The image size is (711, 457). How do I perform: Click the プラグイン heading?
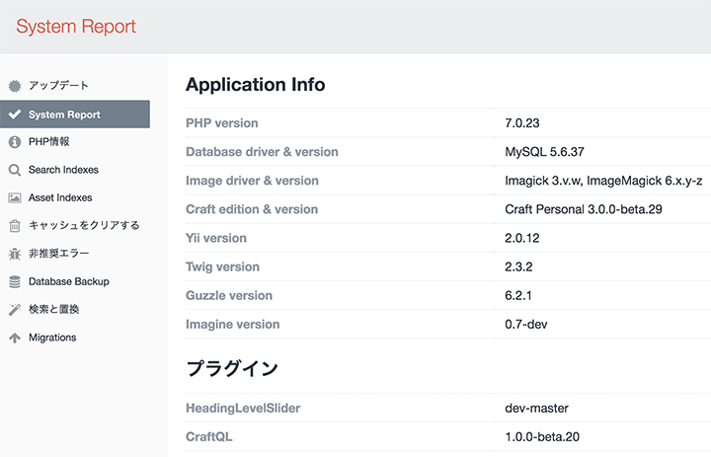tap(232, 368)
